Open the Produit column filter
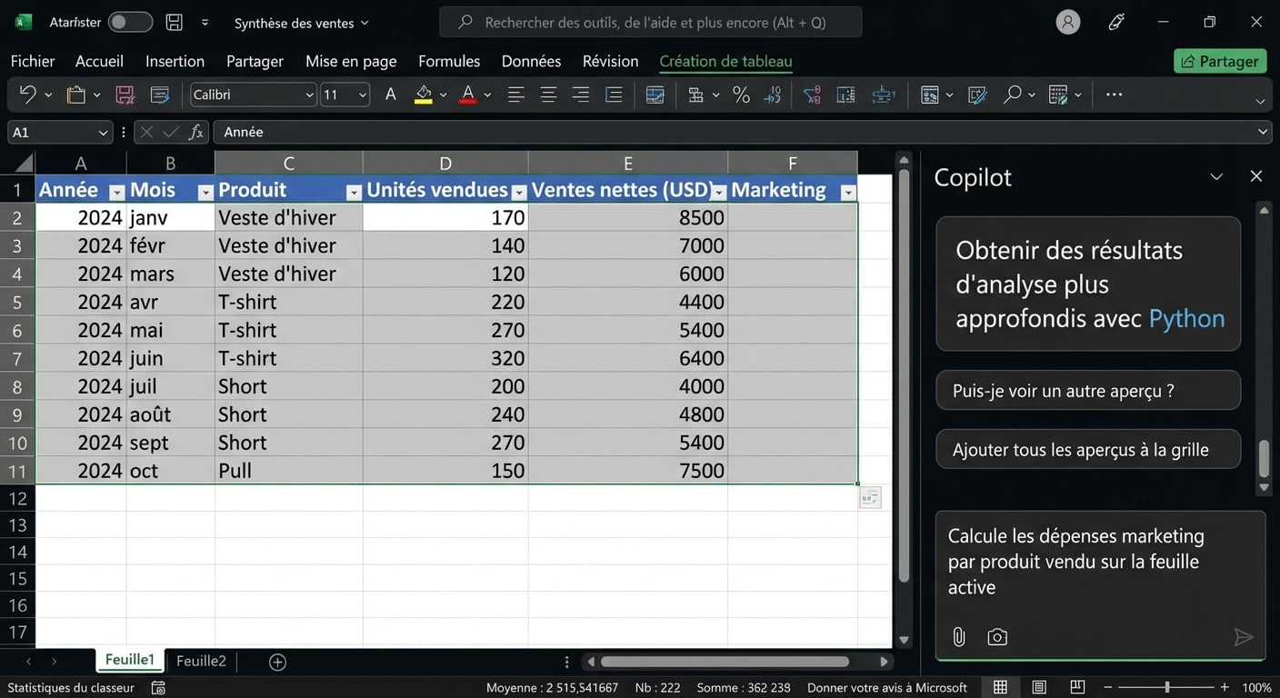This screenshot has width=1280, height=698. click(354, 192)
